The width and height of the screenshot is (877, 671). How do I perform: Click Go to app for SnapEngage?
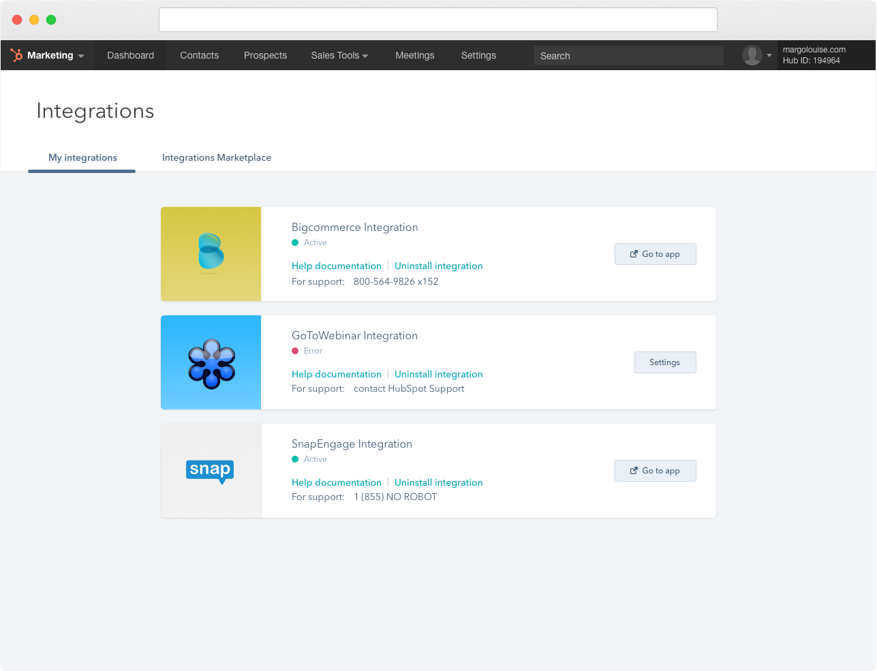pos(656,471)
